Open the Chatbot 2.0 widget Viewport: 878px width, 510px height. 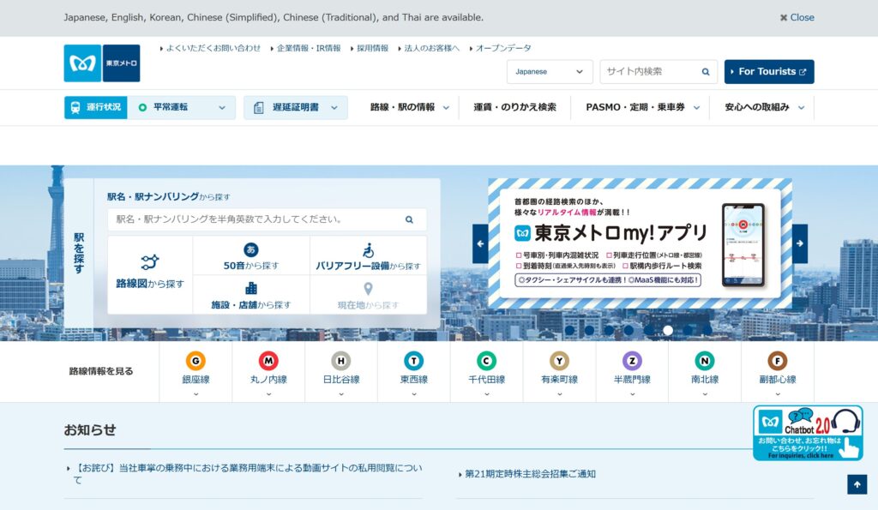pos(808,433)
